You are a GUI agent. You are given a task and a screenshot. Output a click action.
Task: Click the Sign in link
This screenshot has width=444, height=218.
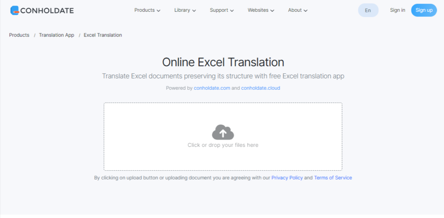coord(397,10)
